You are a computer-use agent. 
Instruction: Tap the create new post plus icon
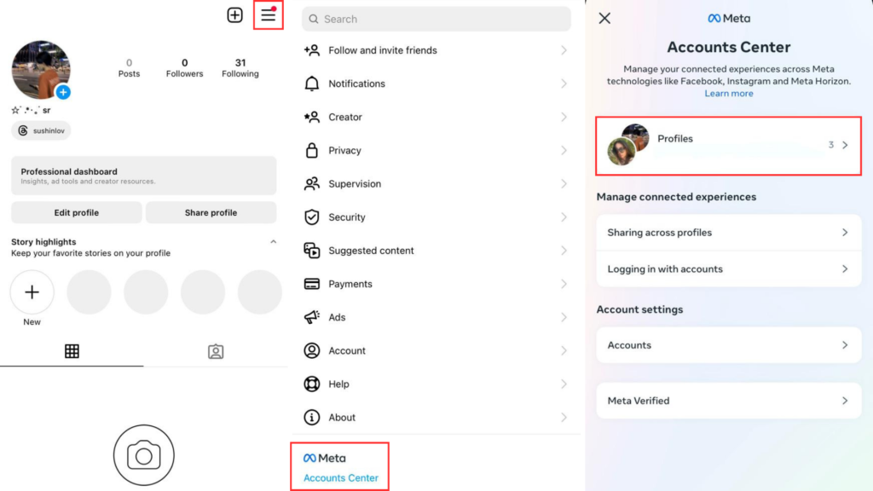(234, 15)
